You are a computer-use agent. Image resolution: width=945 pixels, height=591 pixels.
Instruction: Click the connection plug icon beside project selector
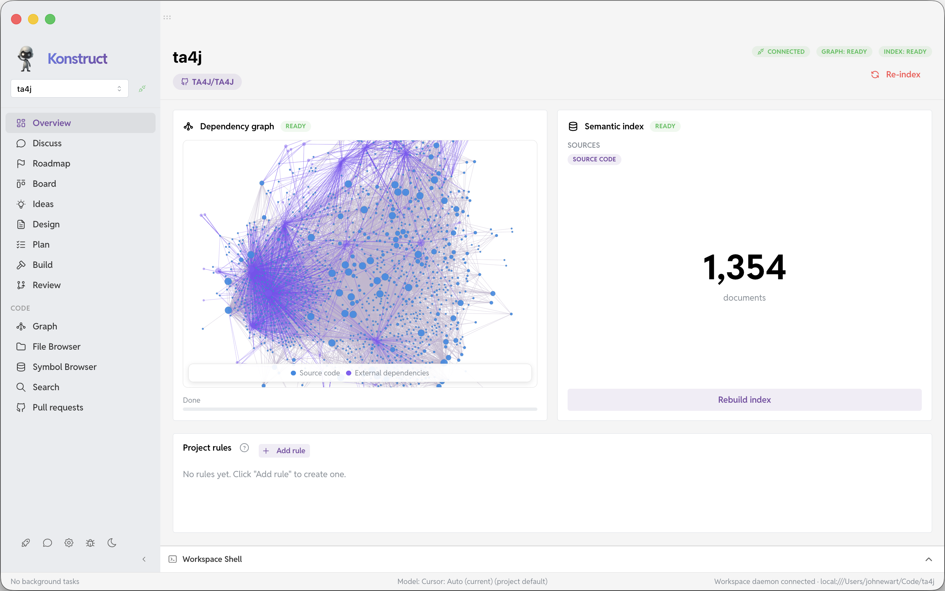coord(142,89)
